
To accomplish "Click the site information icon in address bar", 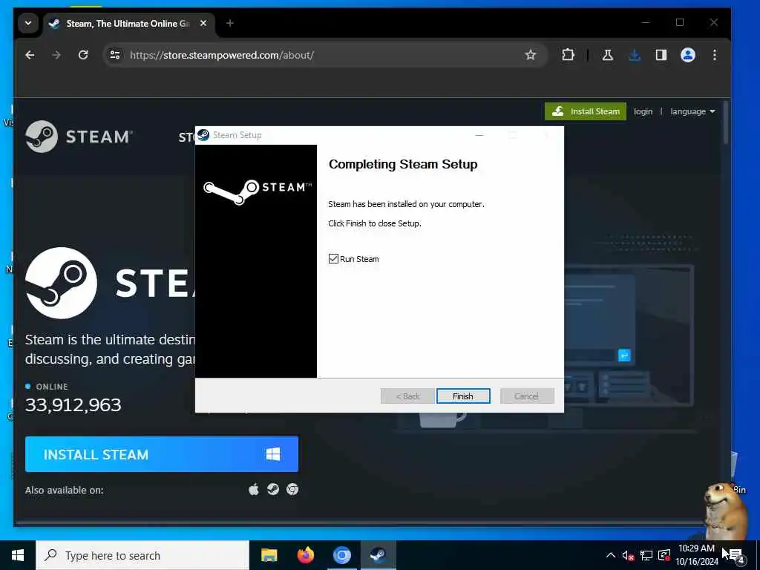I will coord(115,55).
